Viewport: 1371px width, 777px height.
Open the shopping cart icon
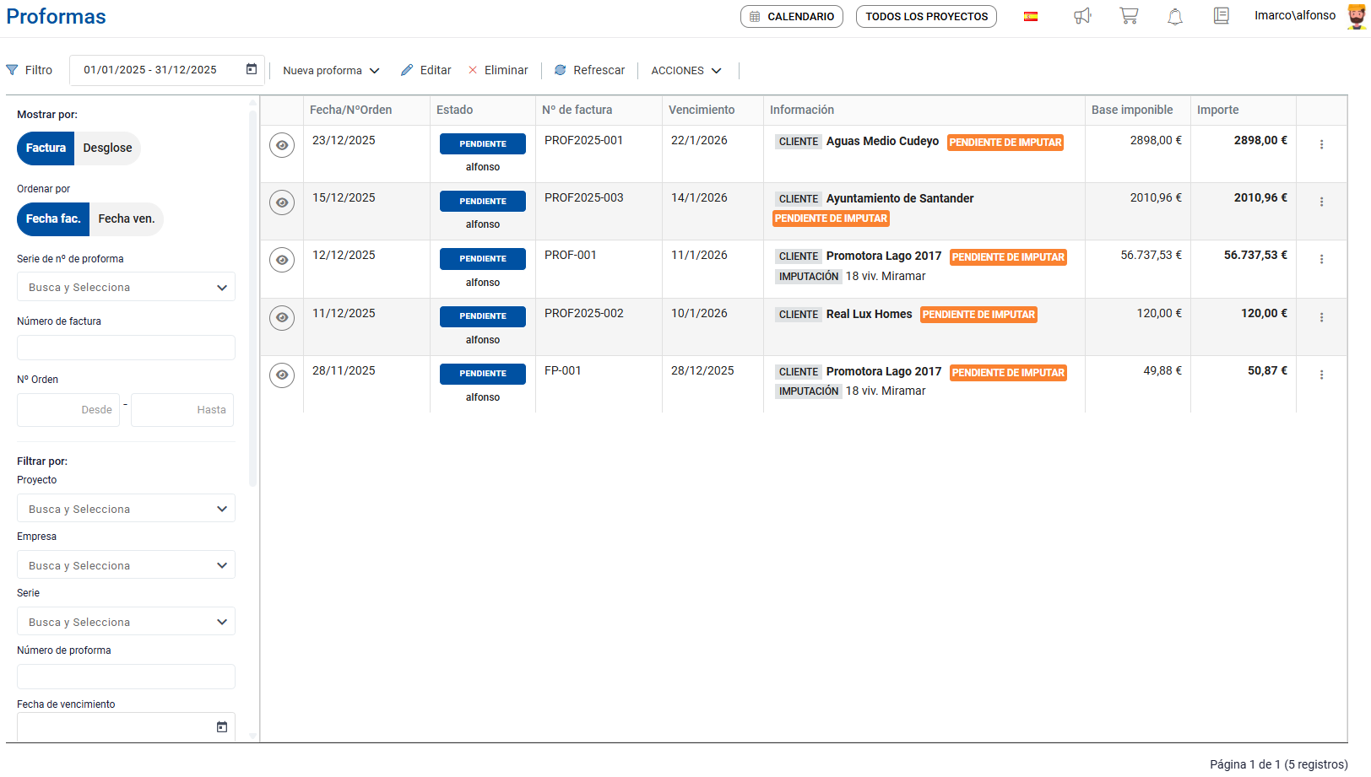coord(1129,16)
